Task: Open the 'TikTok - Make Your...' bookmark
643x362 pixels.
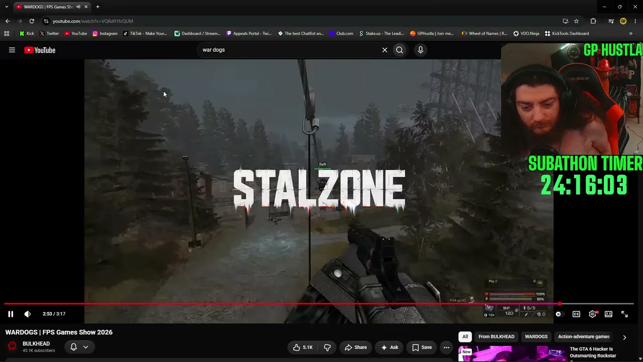Action: pos(145,34)
